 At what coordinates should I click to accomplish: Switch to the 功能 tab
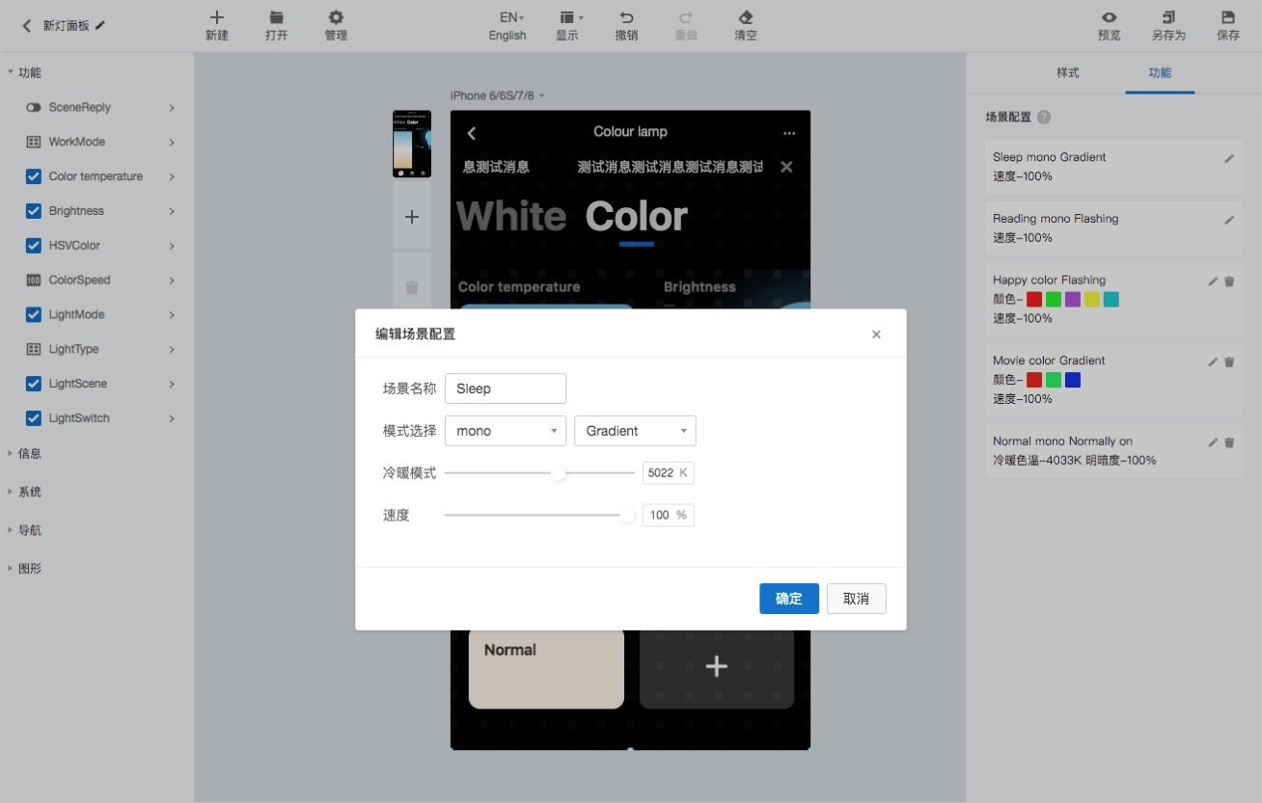click(x=1160, y=73)
